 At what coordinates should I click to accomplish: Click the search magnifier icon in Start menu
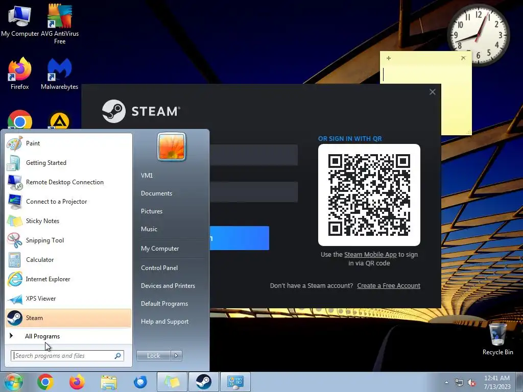tap(118, 356)
